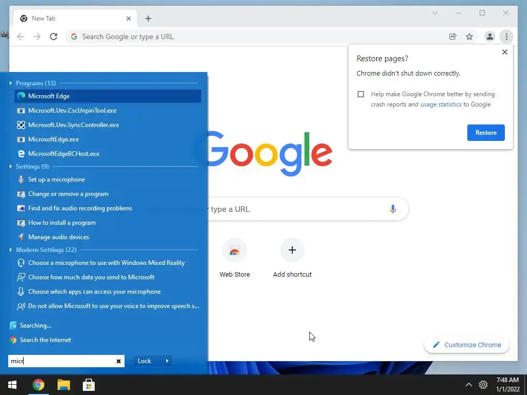Open Microsoft Store from the taskbar

(x=89, y=385)
